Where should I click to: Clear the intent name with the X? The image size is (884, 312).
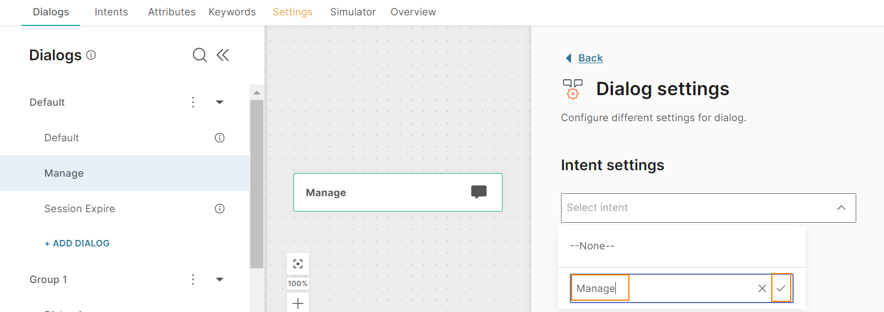tap(762, 288)
